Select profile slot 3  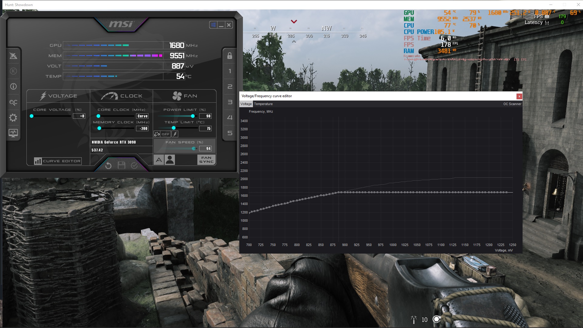tap(230, 102)
